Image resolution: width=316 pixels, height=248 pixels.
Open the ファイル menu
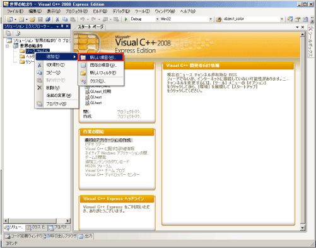(15, 11)
